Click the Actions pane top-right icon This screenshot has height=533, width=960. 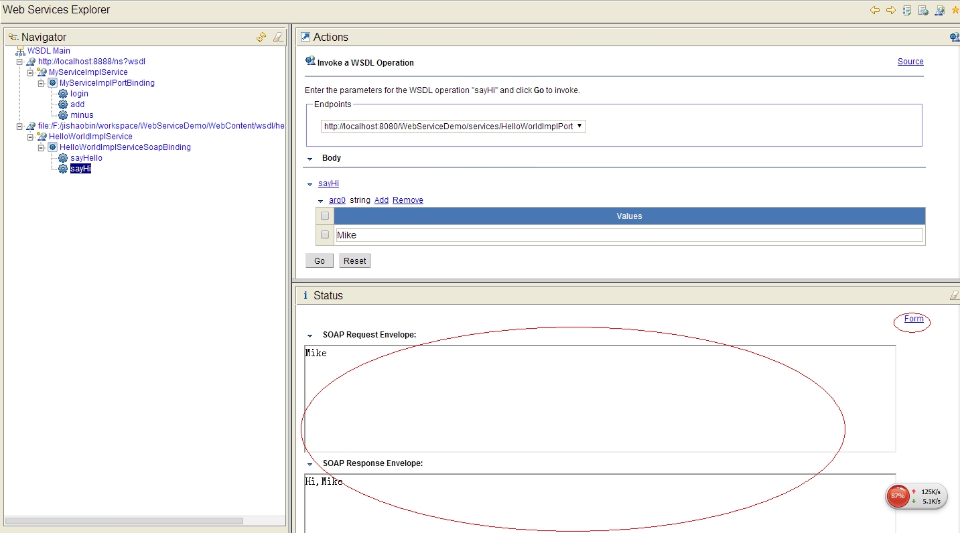(x=955, y=37)
